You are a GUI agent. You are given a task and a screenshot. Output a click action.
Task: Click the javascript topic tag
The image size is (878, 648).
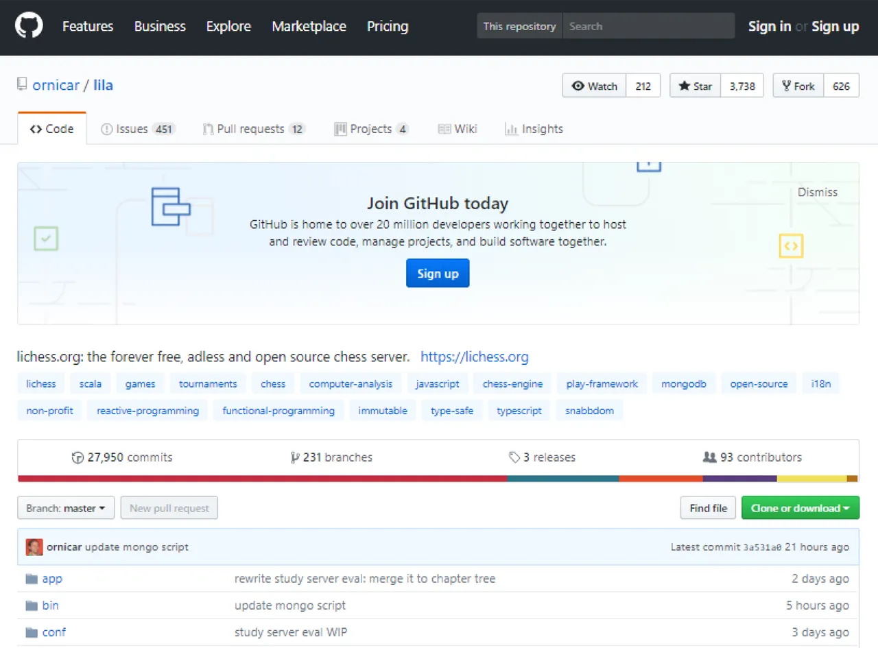pos(438,383)
